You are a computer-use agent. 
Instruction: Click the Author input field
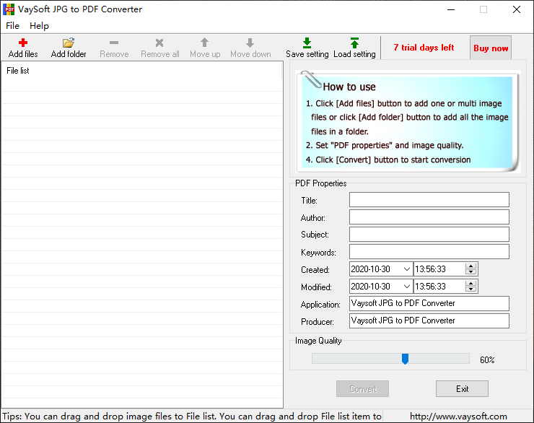coord(429,217)
